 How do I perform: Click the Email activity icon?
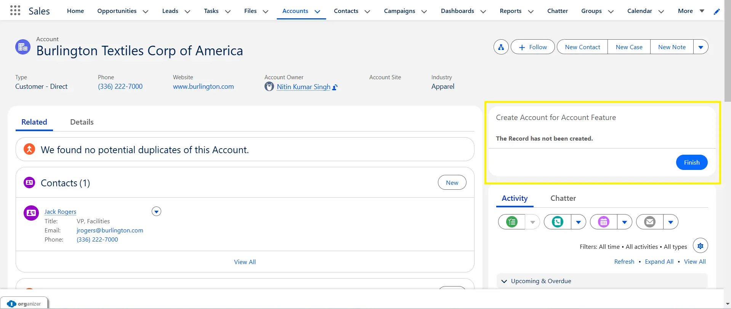pyautogui.click(x=649, y=222)
